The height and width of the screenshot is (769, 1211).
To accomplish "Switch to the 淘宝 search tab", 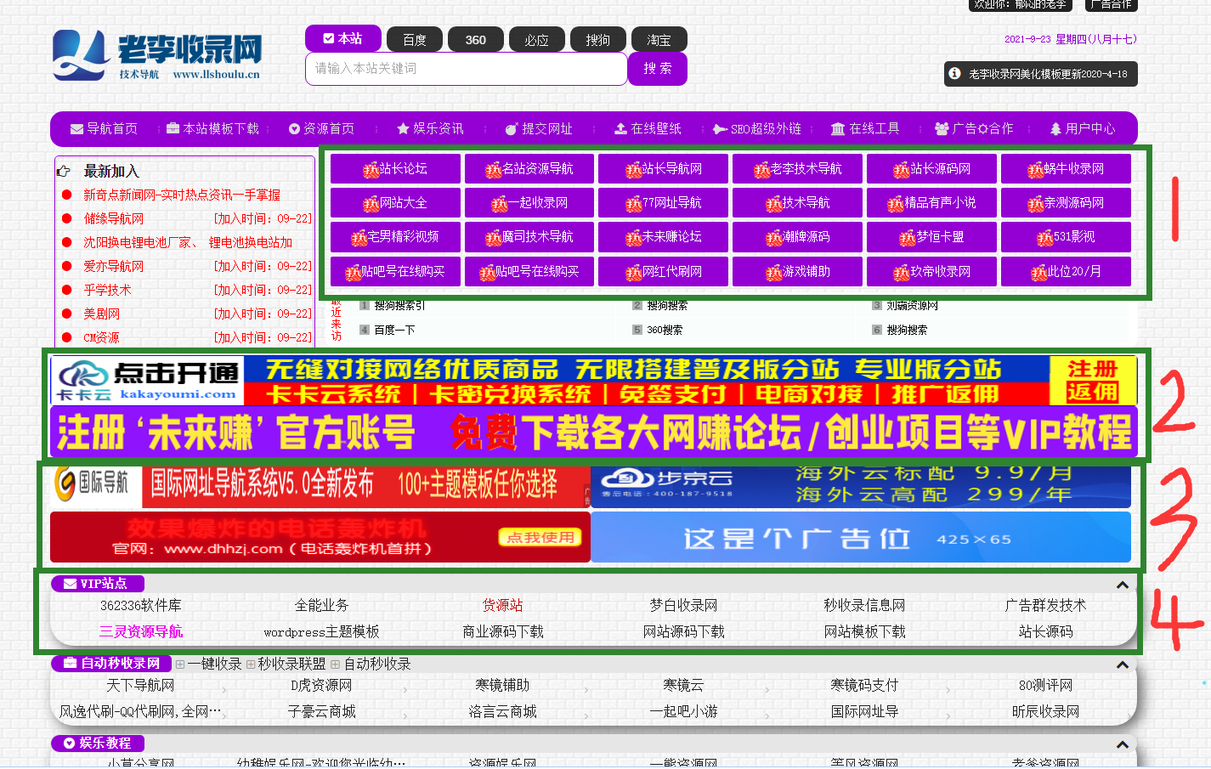I will [x=659, y=38].
